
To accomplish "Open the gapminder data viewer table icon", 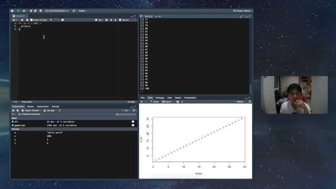I will point(133,125).
